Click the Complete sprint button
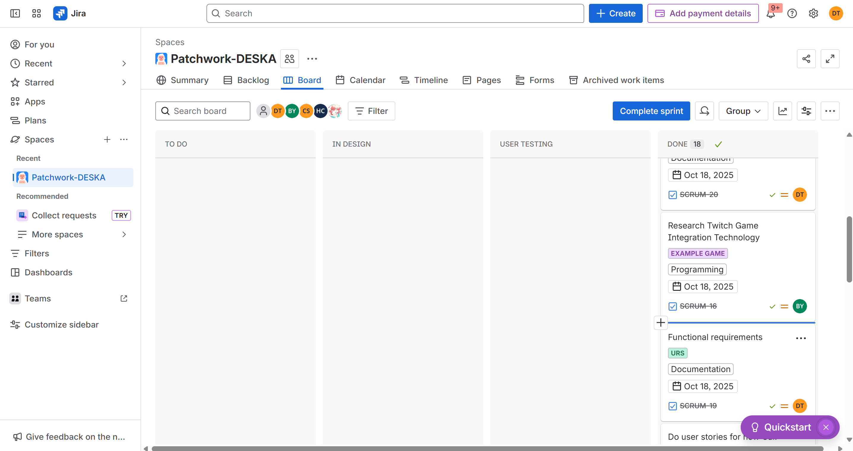The height and width of the screenshot is (451, 853). [x=651, y=111]
